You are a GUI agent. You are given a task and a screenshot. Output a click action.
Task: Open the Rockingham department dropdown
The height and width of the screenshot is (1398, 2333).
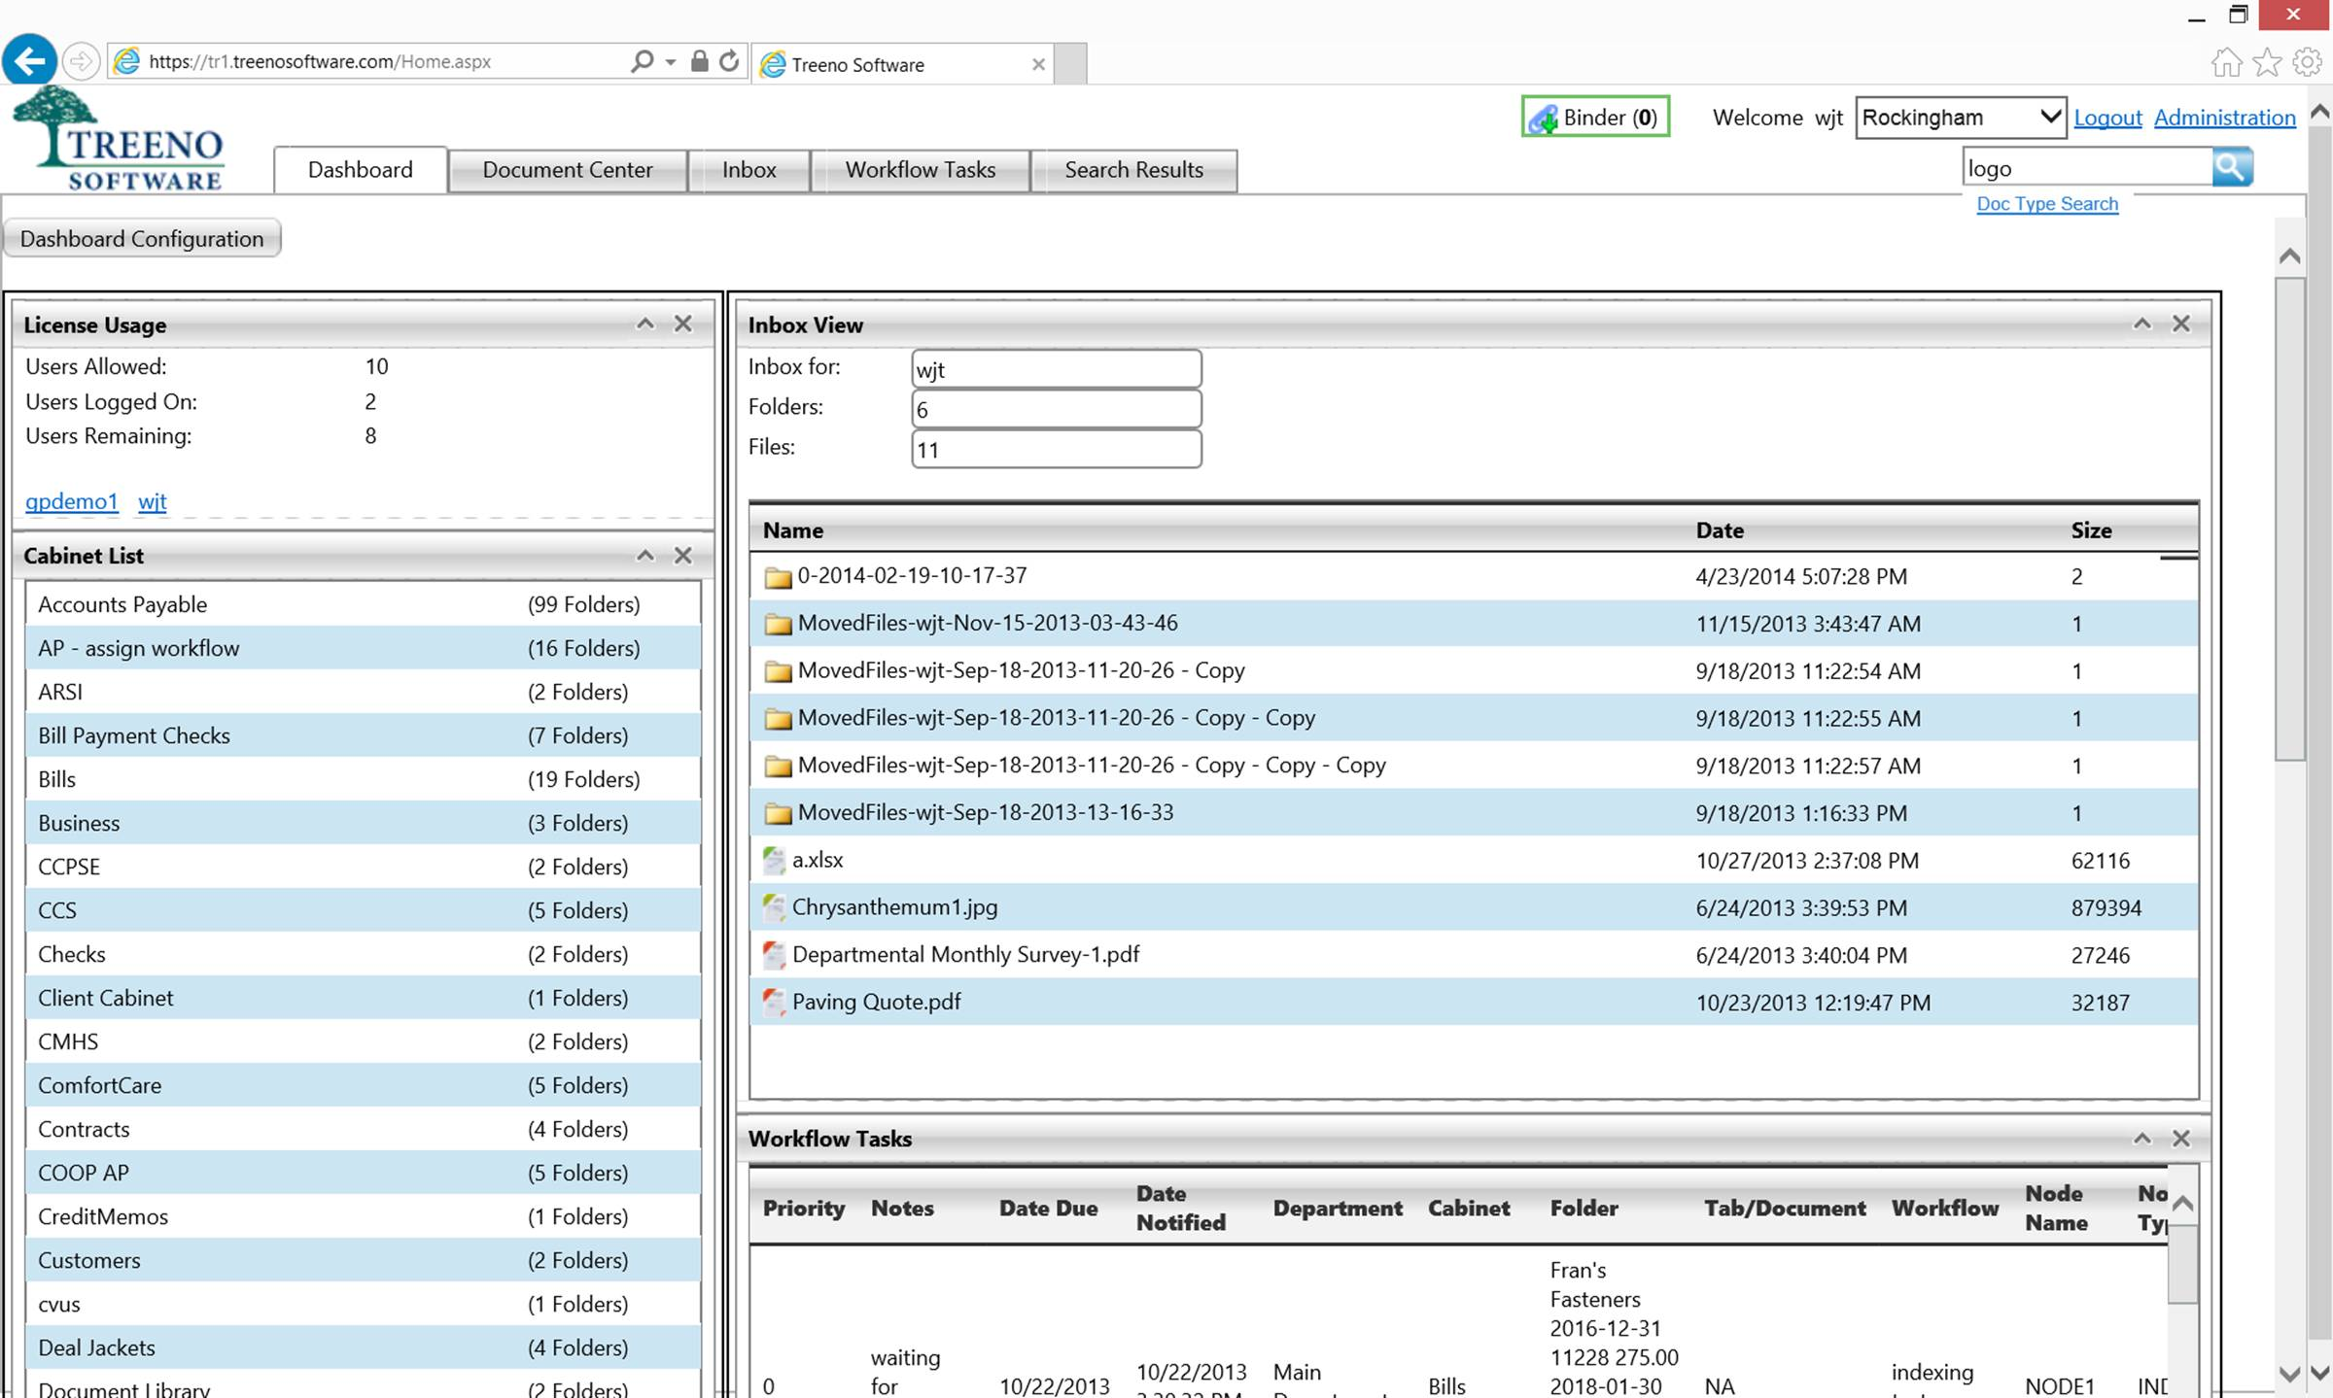[x=1960, y=118]
